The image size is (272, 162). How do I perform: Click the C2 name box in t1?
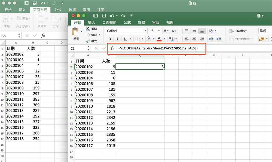(x=78, y=48)
